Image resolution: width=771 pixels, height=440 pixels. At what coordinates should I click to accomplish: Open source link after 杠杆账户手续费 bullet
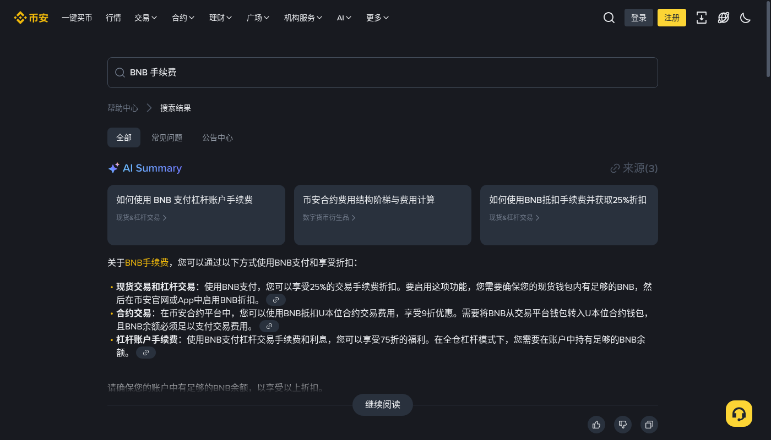(x=146, y=353)
